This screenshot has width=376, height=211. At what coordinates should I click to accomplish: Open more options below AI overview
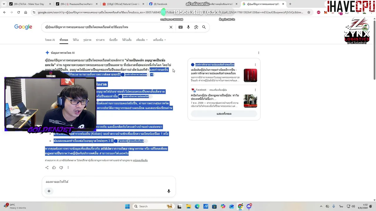[x=68, y=168]
